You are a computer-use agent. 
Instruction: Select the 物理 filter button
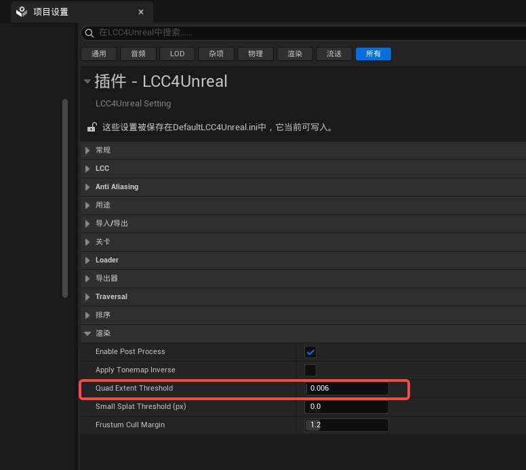(256, 54)
